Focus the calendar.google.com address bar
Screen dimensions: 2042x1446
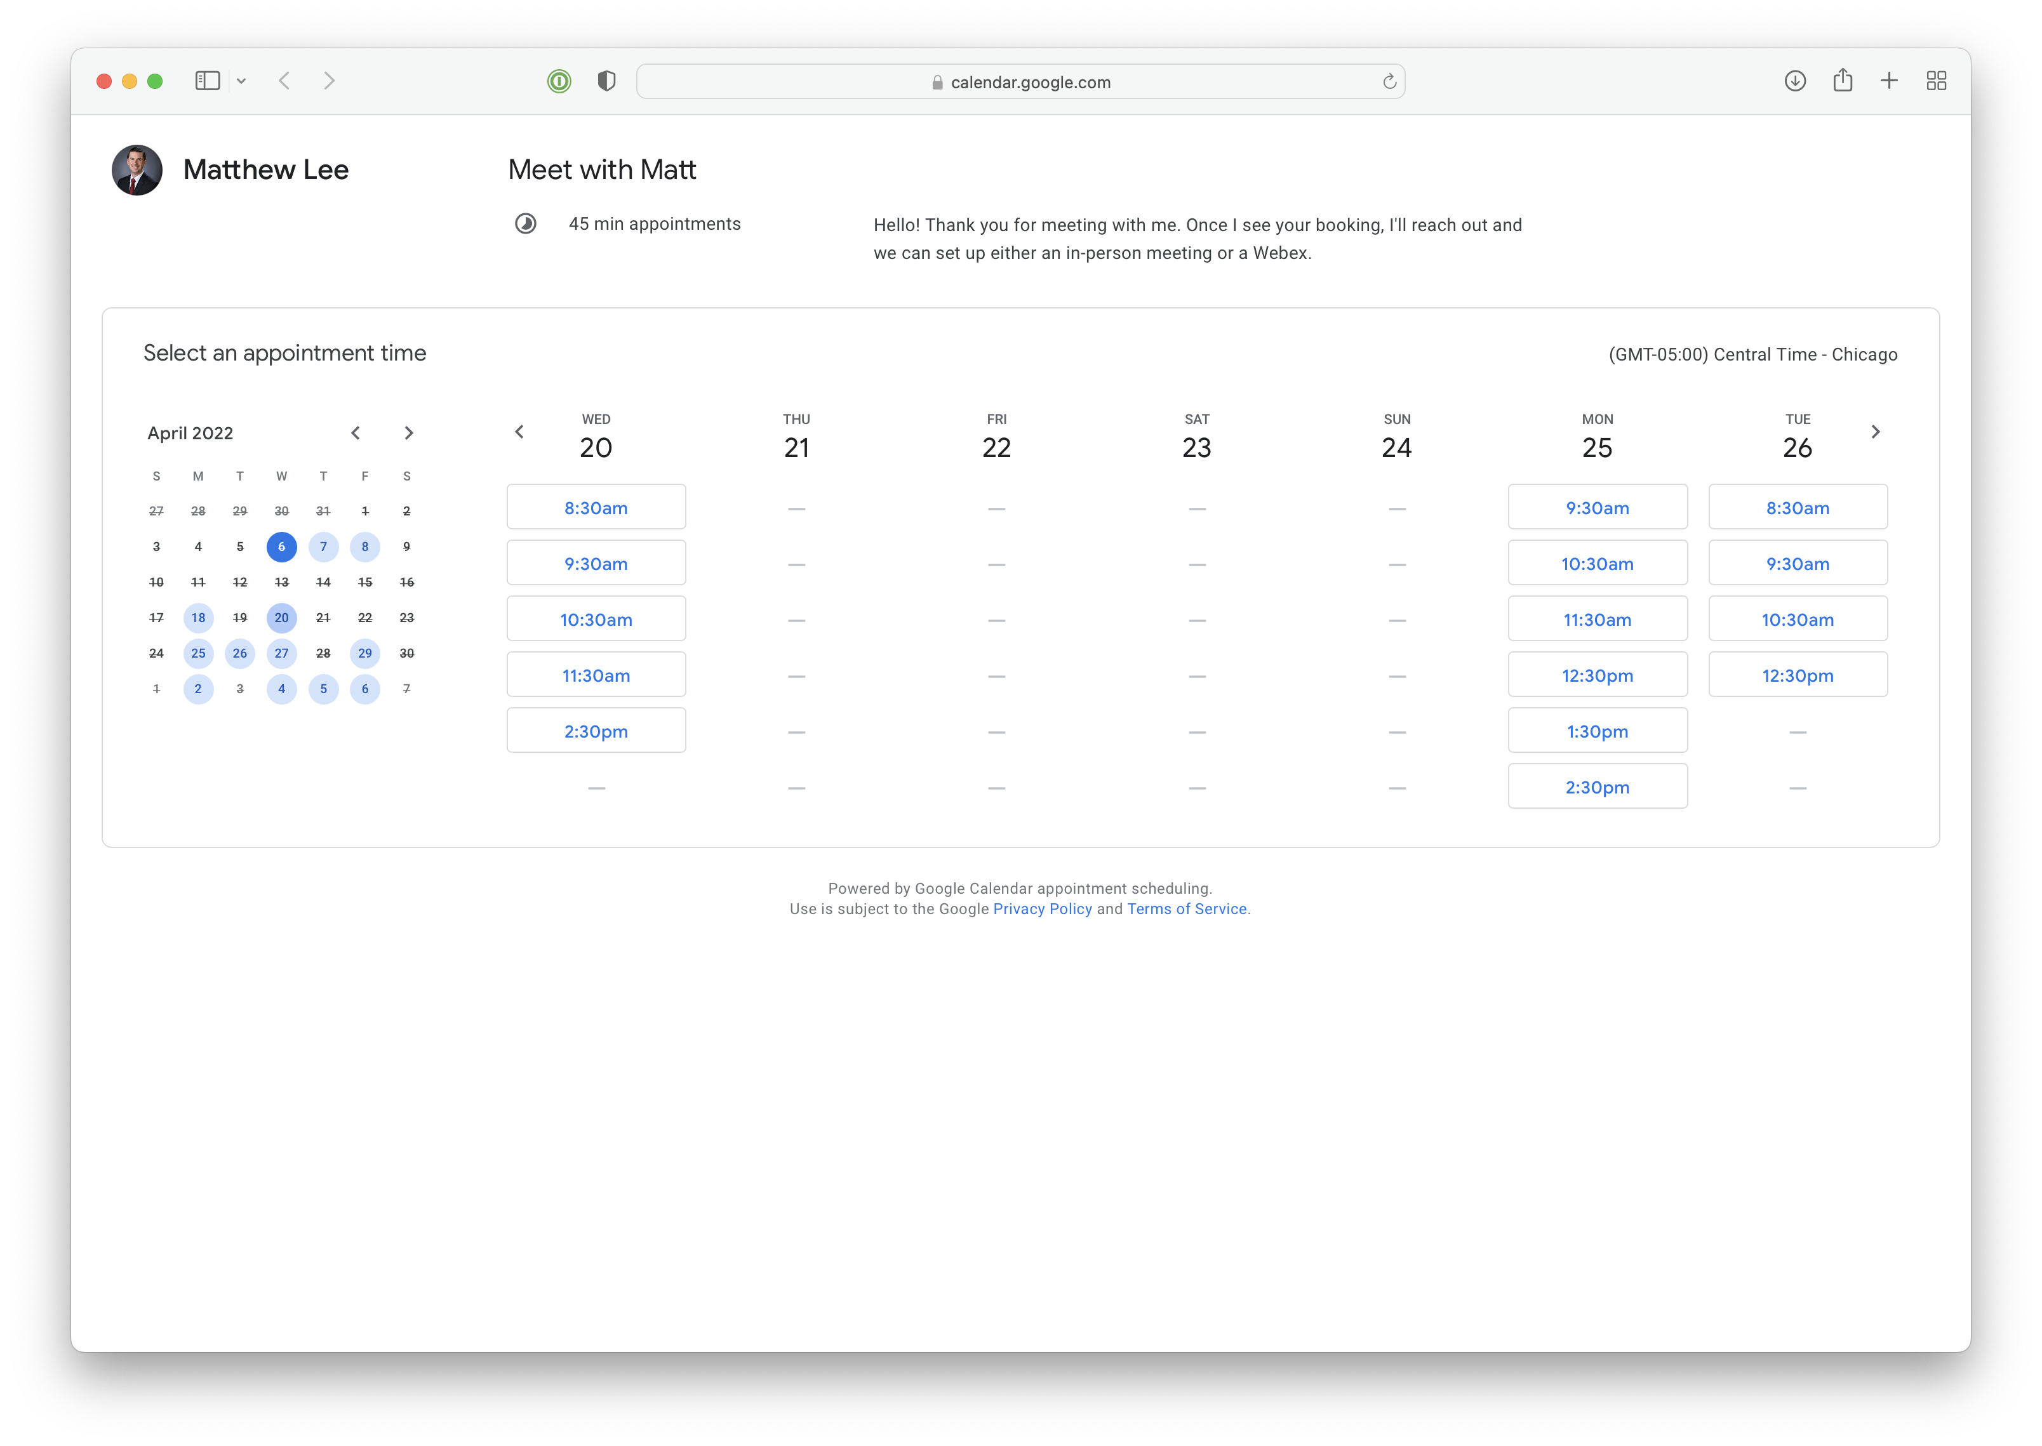pos(1020,82)
